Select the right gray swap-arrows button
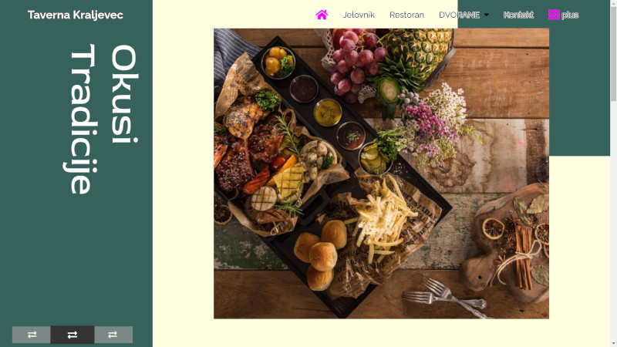Screen dimensions: 617x347 pyautogui.click(x=113, y=335)
